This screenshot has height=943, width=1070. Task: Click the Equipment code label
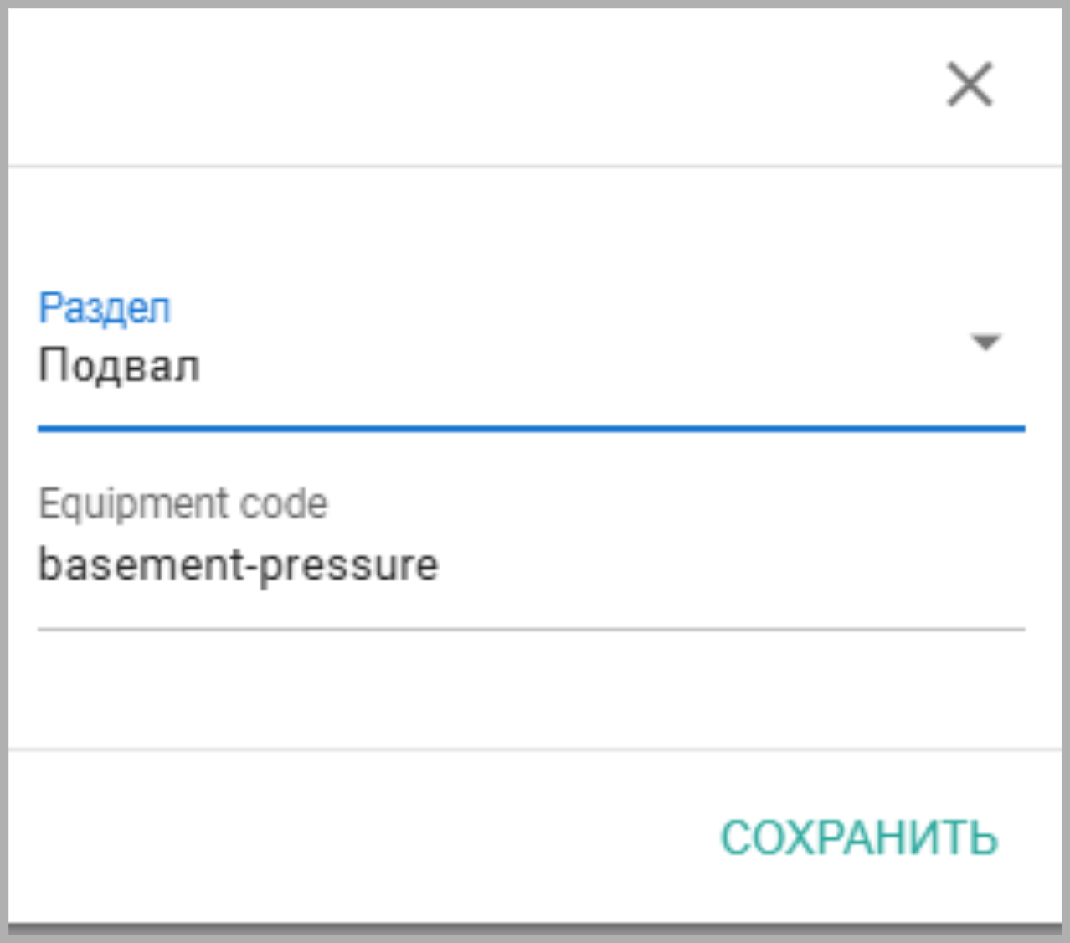point(183,503)
